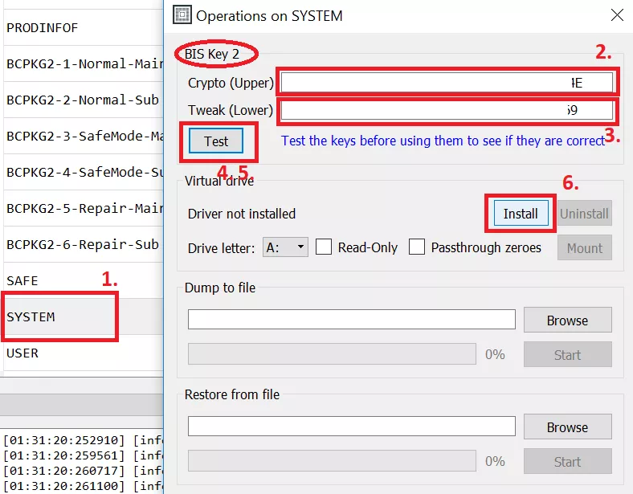Screen dimensions: 633x494
Task: Click the Crypto (Upper) key field
Action: (447, 83)
